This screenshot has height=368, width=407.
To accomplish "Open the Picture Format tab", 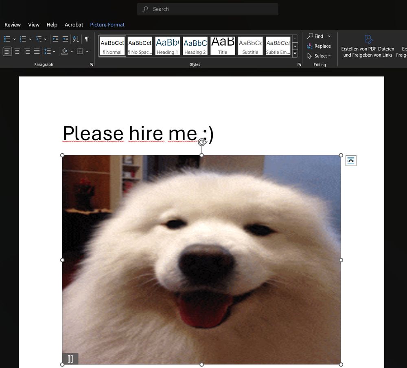I will pyautogui.click(x=107, y=25).
